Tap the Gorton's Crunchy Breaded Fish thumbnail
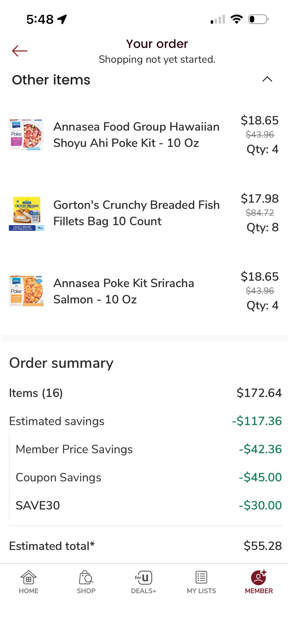The height and width of the screenshot is (625, 288). (x=26, y=213)
